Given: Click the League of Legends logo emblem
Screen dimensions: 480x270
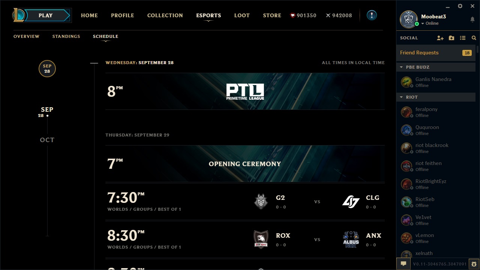Looking at the screenshot, I should point(18,15).
